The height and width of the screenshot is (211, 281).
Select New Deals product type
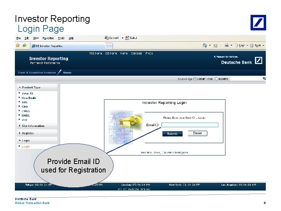point(29,98)
